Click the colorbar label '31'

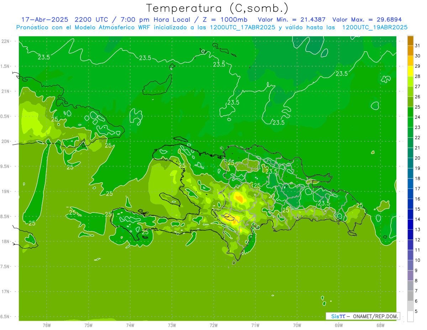pyautogui.click(x=418, y=46)
